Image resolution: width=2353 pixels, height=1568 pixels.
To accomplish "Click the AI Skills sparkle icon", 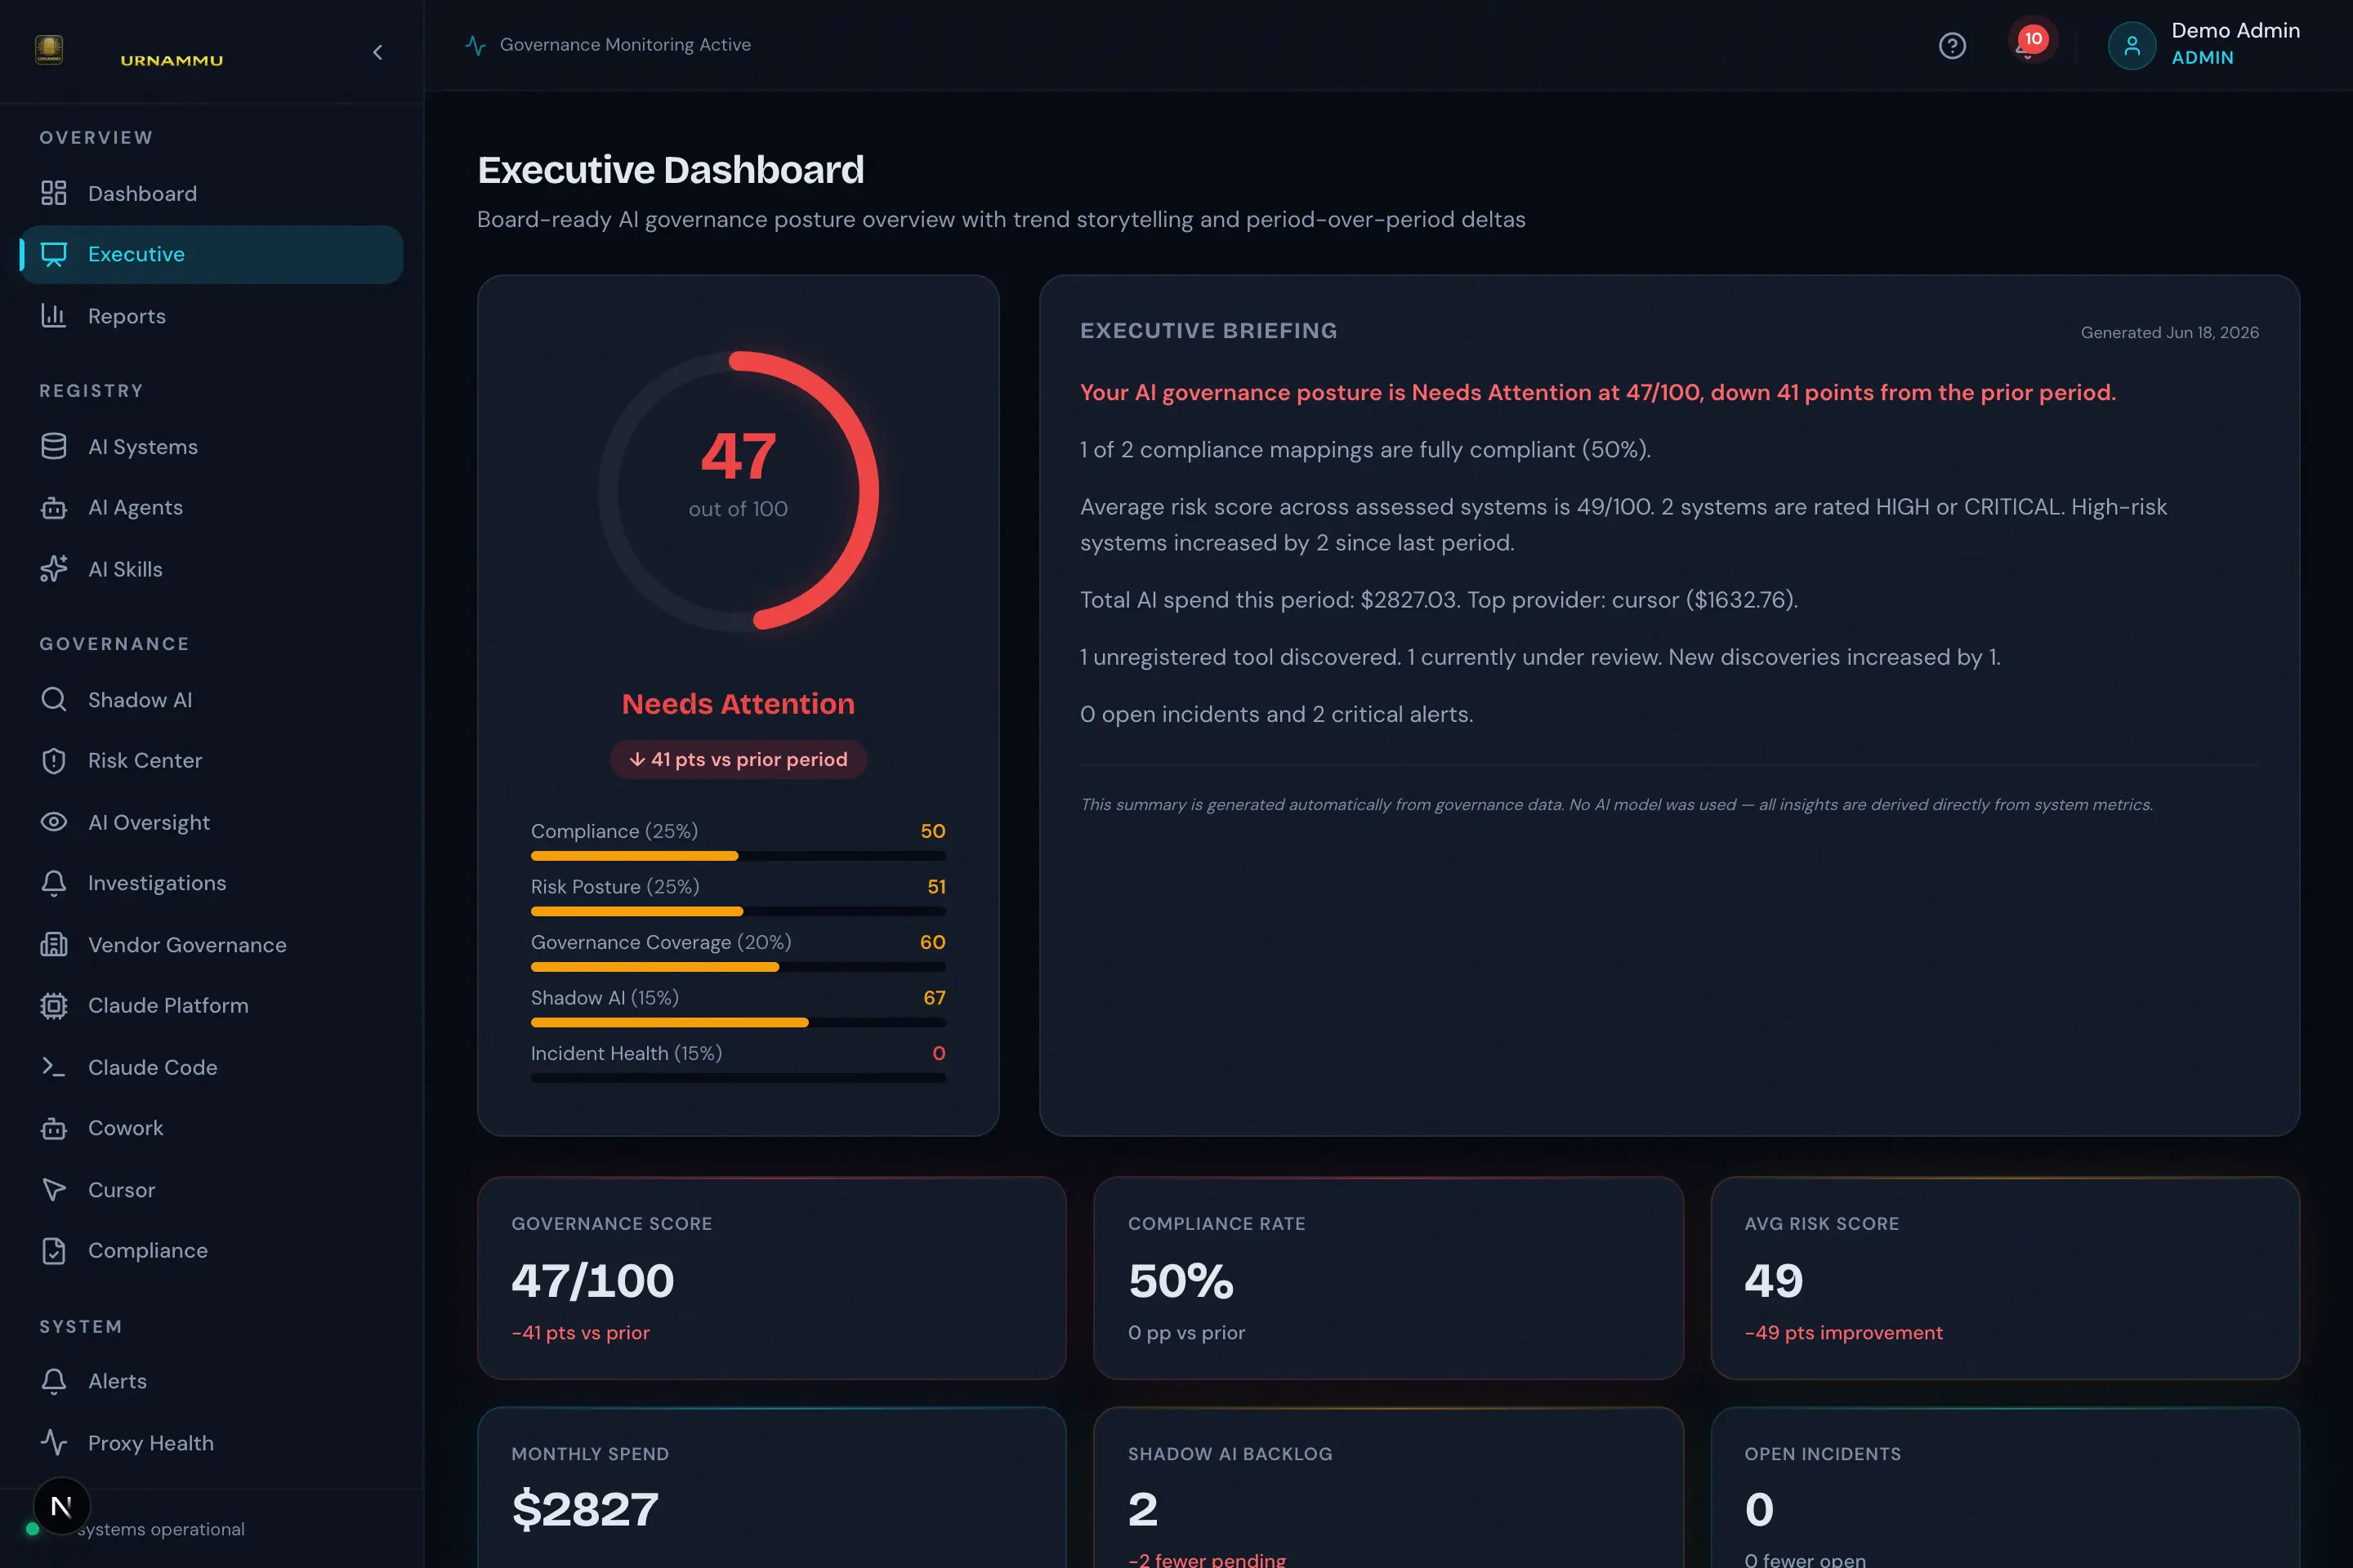I will [x=54, y=569].
